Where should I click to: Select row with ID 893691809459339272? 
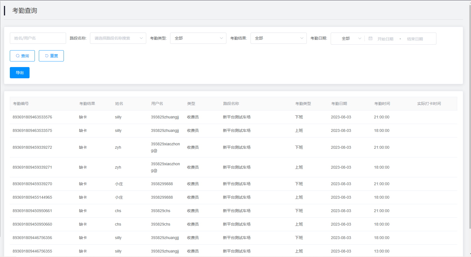click(x=32, y=147)
